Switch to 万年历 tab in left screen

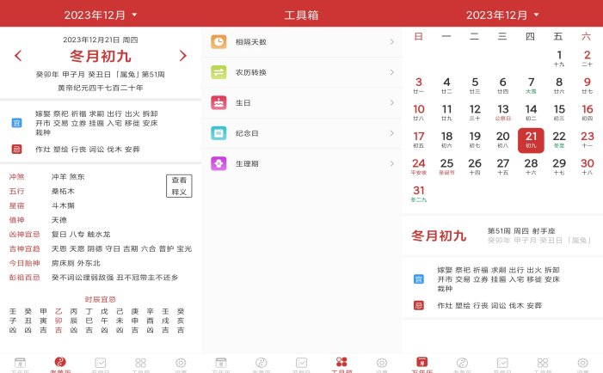[x=20, y=365]
